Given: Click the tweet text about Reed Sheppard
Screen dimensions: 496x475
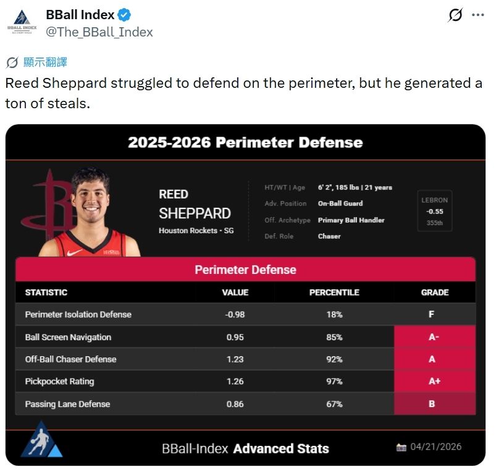Looking at the screenshot, I should [x=243, y=93].
